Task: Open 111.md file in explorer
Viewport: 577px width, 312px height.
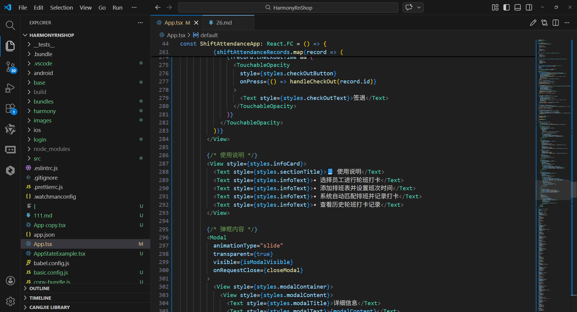Action: coord(85,215)
